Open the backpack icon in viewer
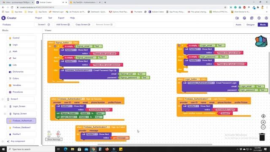Viewport: 270px width, 152px height. [261, 41]
